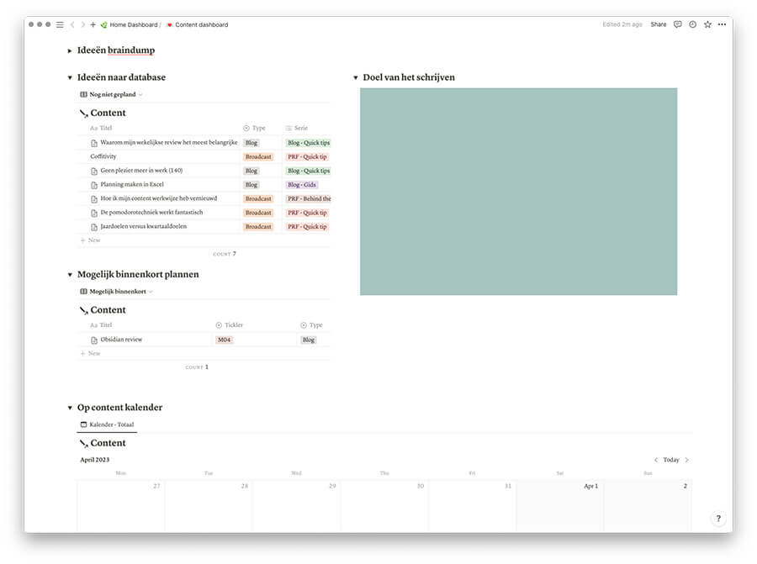This screenshot has width=757, height=564.
Task: Click the updates clock icon near Share
Action: pyautogui.click(x=692, y=24)
